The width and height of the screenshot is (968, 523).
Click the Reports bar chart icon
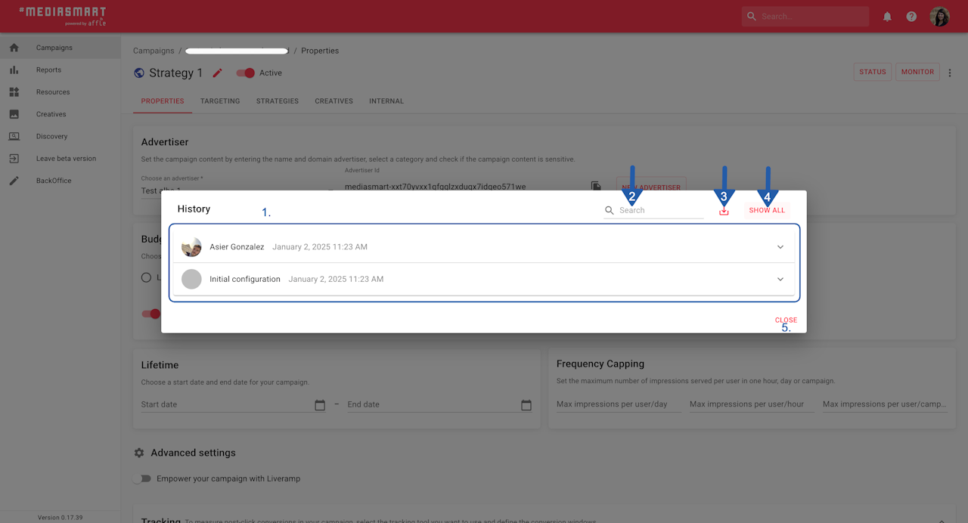(x=14, y=70)
